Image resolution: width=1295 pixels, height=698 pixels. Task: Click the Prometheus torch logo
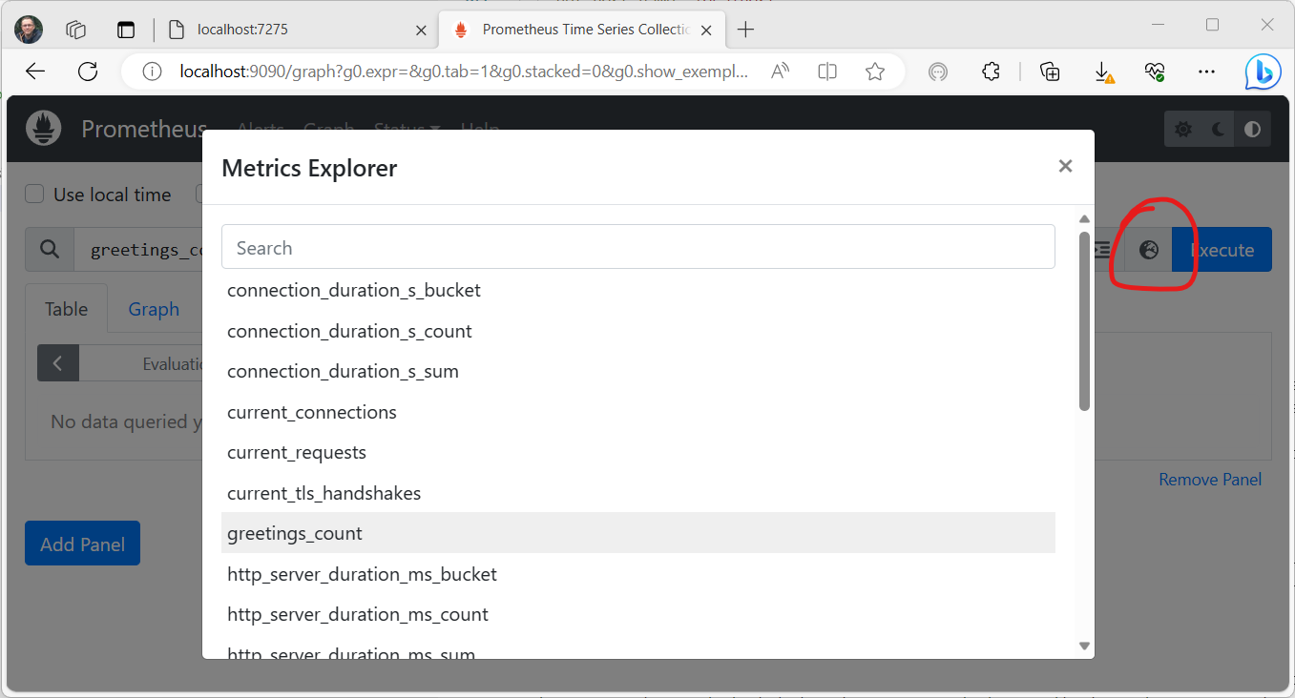click(x=44, y=129)
